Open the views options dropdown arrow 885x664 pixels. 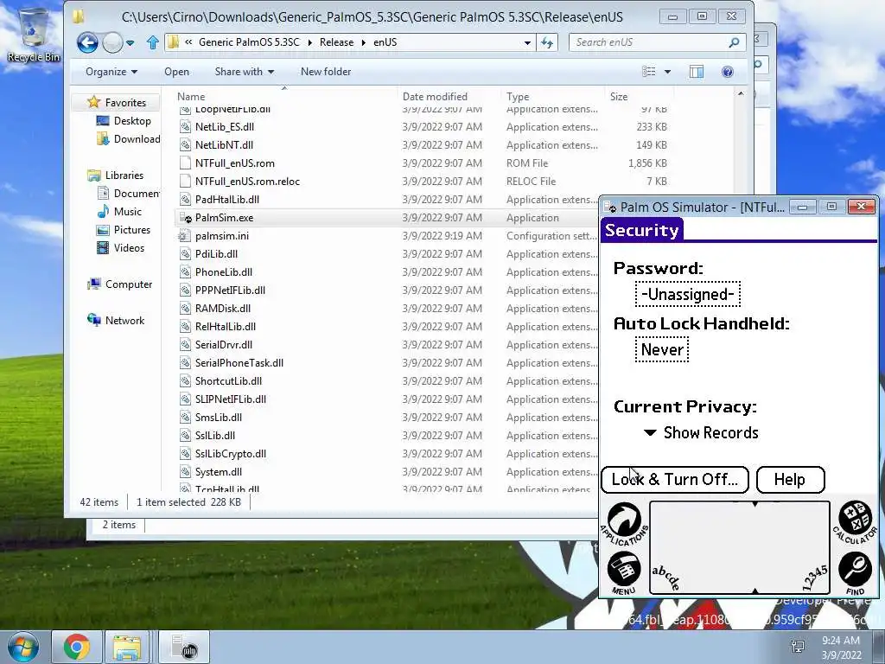click(x=668, y=72)
